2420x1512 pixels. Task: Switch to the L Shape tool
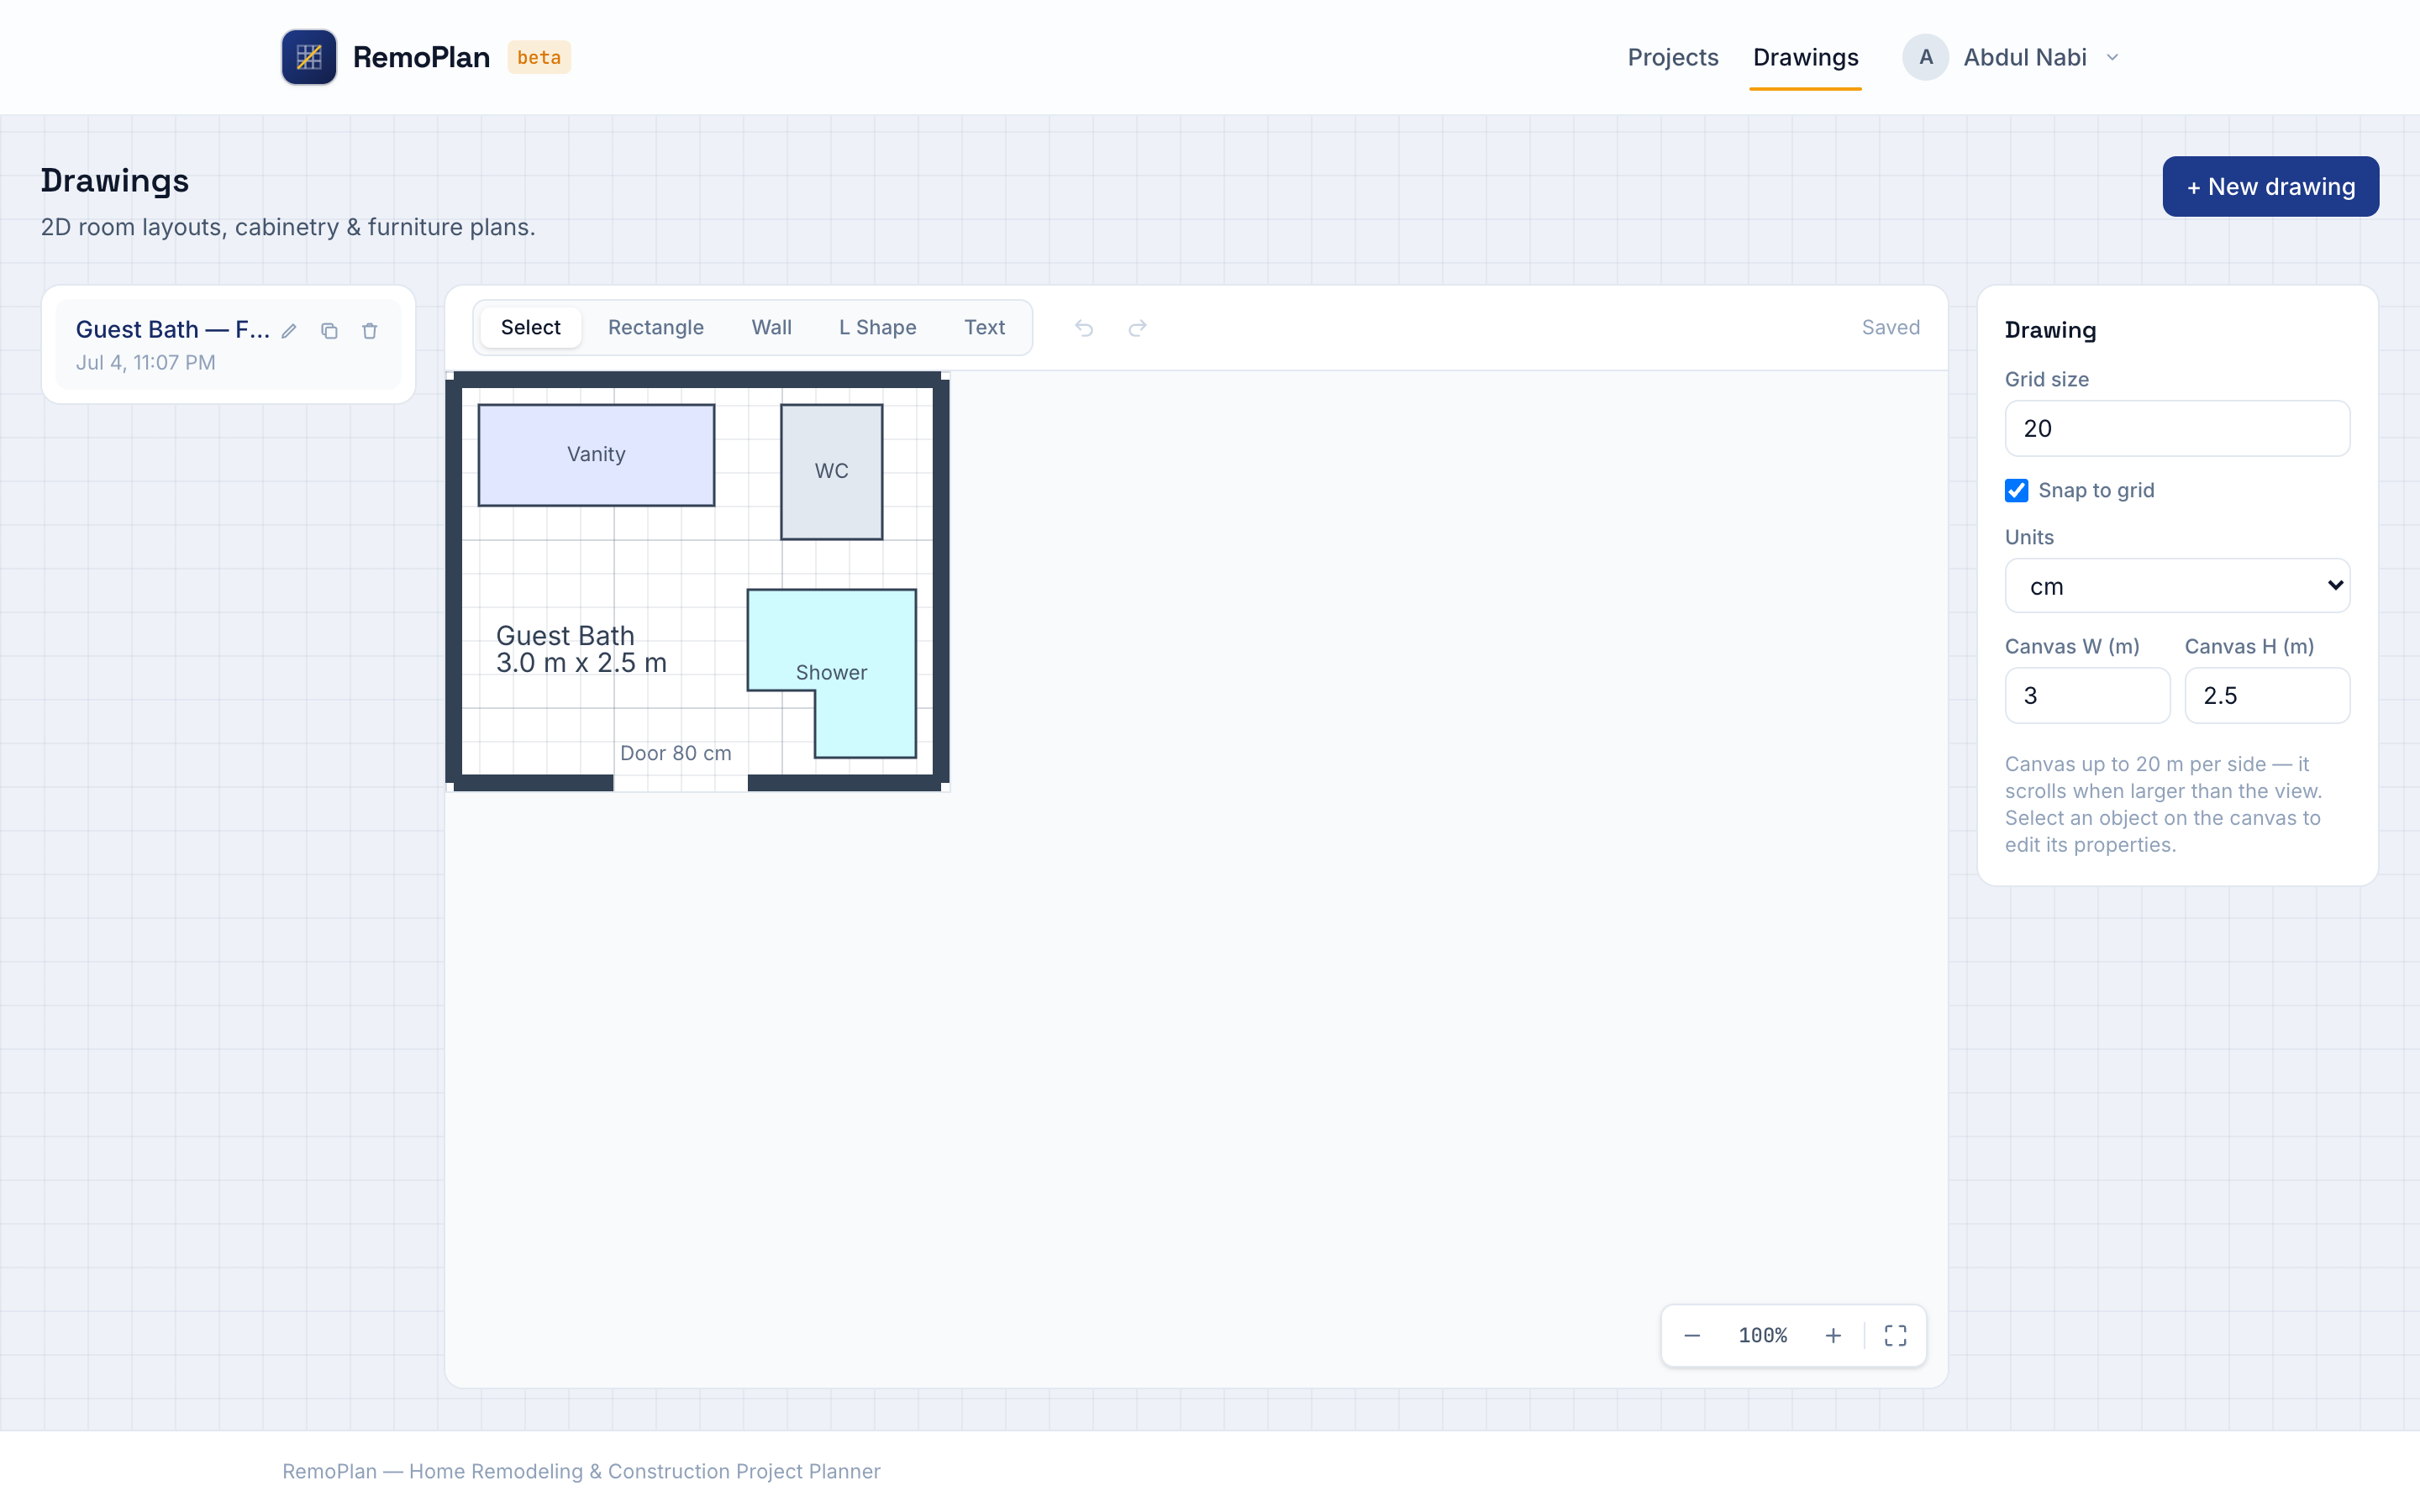pos(877,328)
